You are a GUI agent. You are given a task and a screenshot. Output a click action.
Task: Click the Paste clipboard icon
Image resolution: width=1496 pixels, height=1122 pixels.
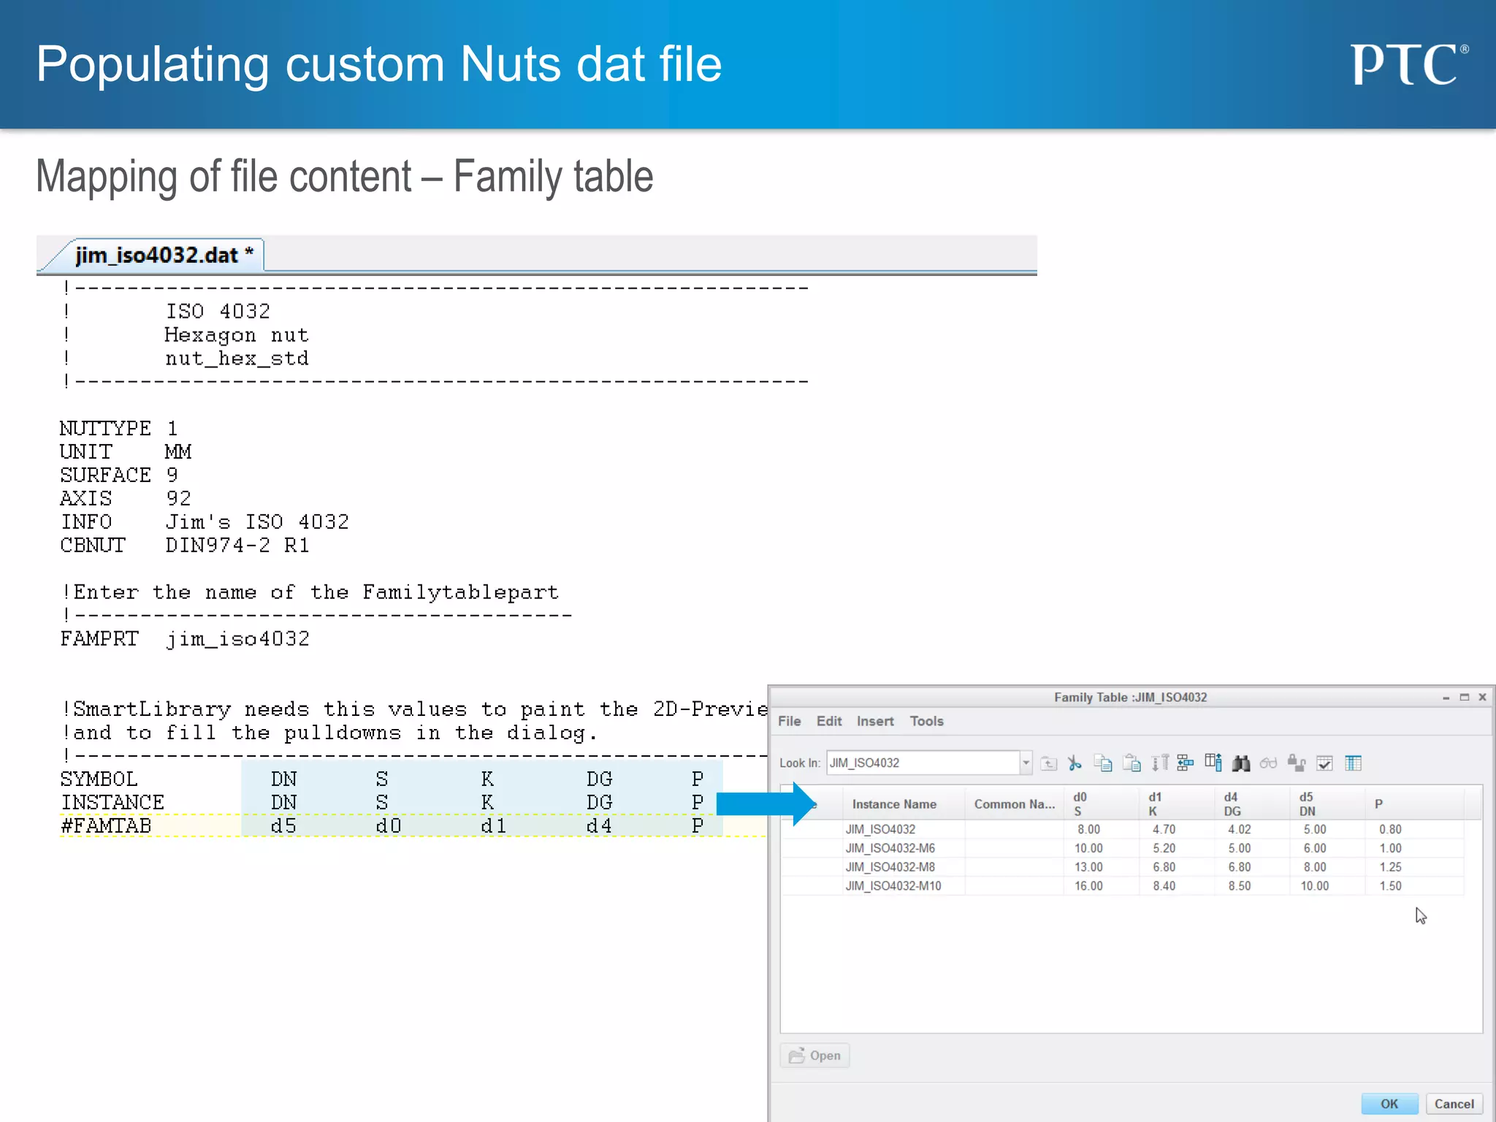pyautogui.click(x=1131, y=763)
